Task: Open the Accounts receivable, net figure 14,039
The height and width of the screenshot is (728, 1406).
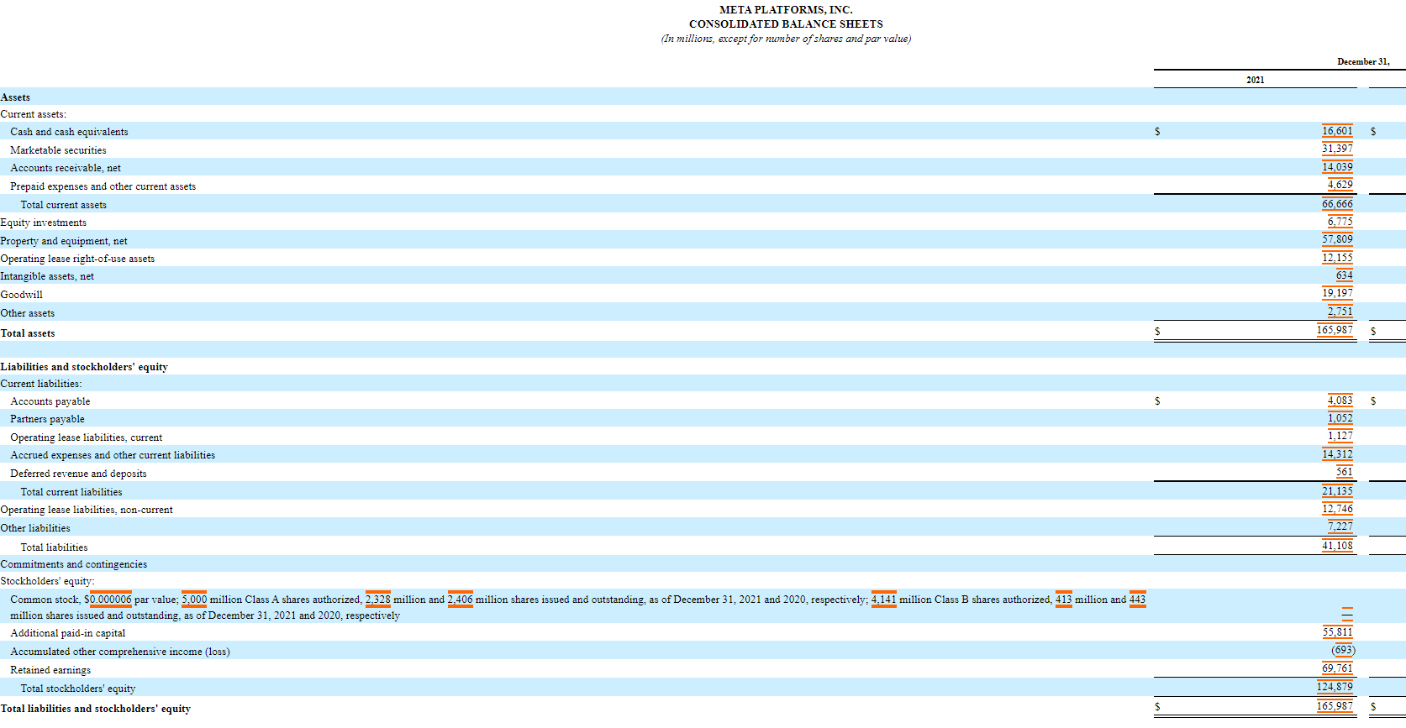Action: 1337,167
